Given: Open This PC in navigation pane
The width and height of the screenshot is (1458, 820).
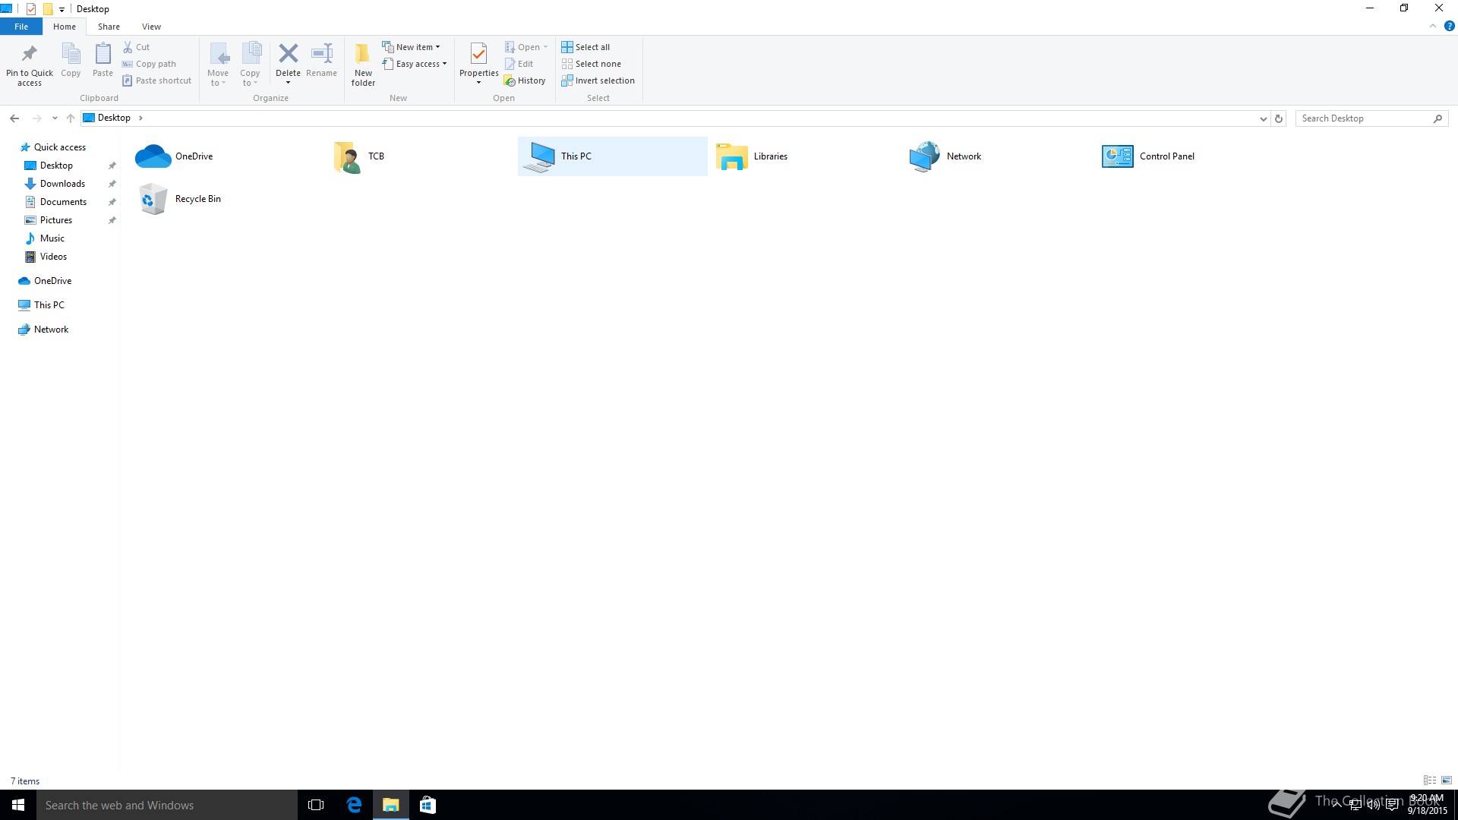Looking at the screenshot, I should pyautogui.click(x=49, y=305).
